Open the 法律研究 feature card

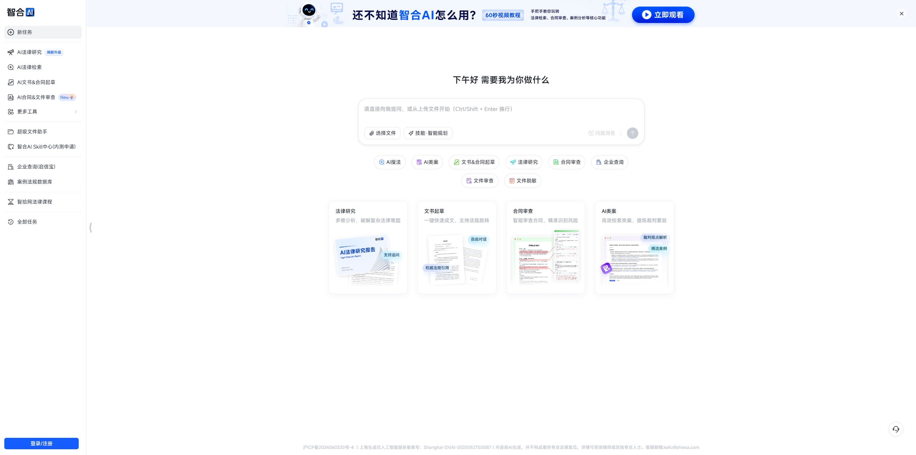368,247
